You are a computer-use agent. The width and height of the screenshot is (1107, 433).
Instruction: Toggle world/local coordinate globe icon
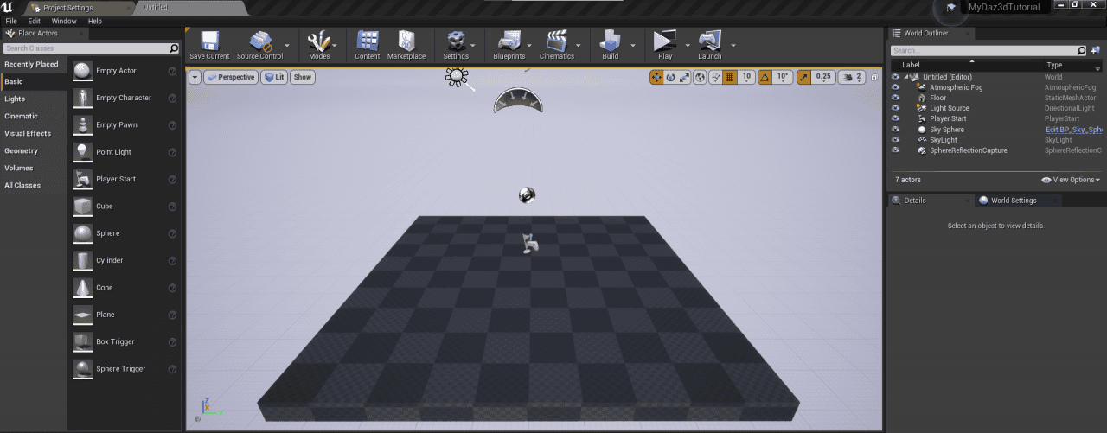coord(699,77)
